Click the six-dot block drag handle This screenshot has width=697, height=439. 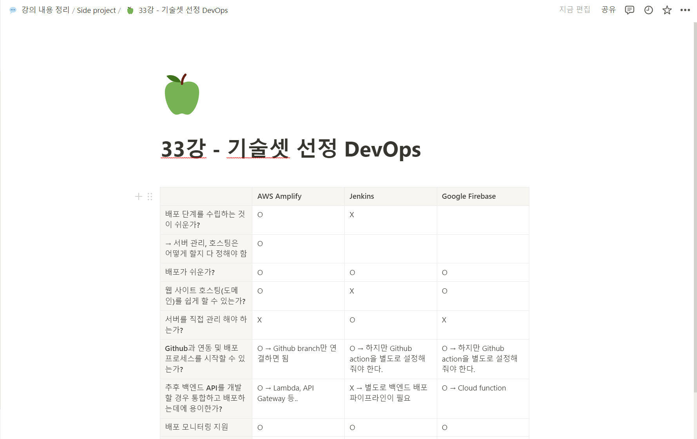pos(150,196)
